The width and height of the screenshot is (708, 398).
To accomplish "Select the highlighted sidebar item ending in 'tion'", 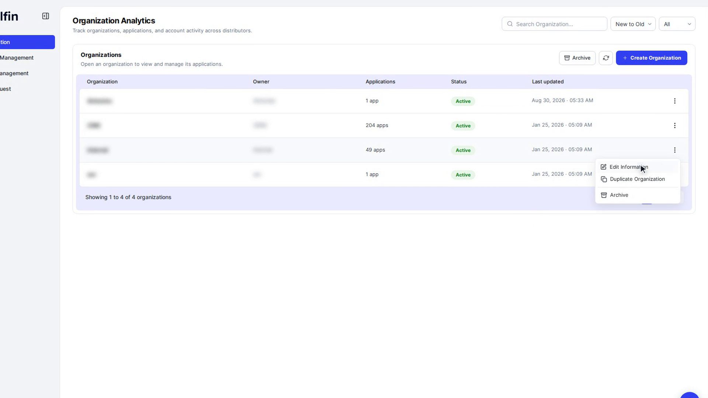I will 27,42.
